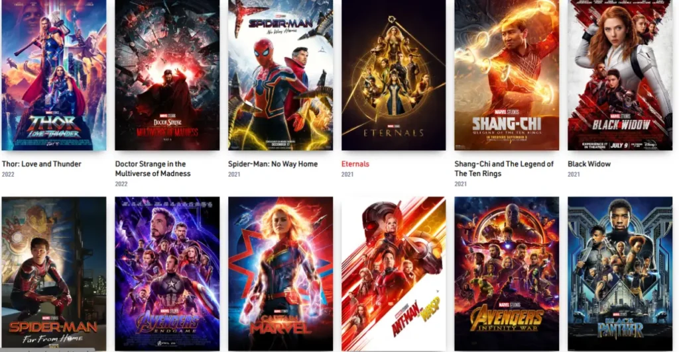Select the Spider-Man: No Way Home poster

280,75
